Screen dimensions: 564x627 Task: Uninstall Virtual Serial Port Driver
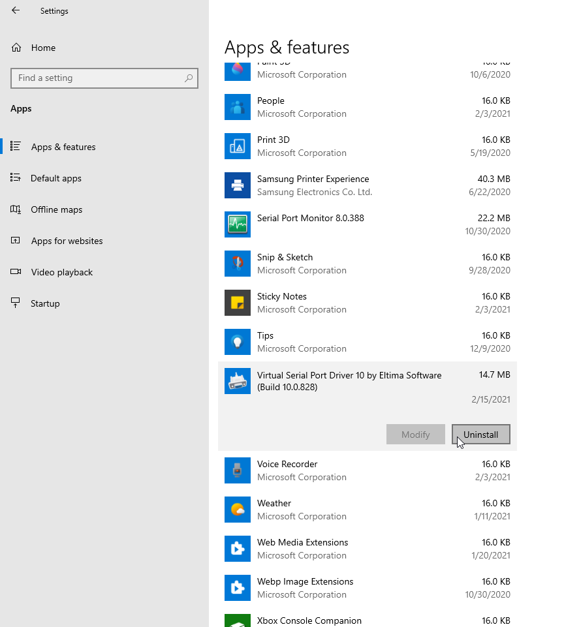pos(481,435)
